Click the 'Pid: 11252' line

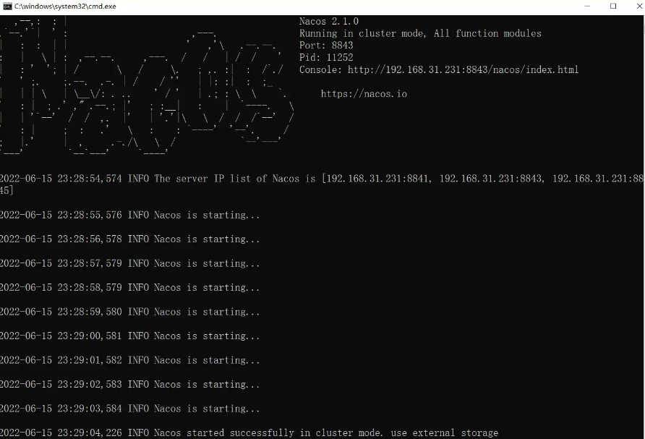click(x=326, y=57)
